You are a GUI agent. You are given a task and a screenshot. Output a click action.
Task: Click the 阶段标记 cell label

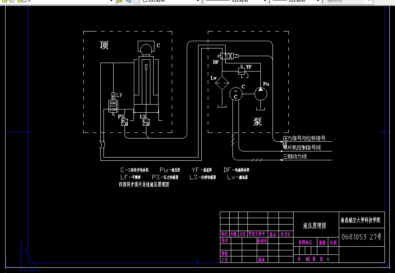click(305, 243)
